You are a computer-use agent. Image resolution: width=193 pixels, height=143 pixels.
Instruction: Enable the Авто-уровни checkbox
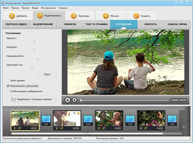click(x=8, y=81)
